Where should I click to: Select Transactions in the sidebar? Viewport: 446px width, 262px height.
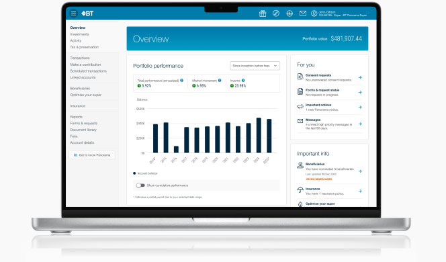point(80,58)
